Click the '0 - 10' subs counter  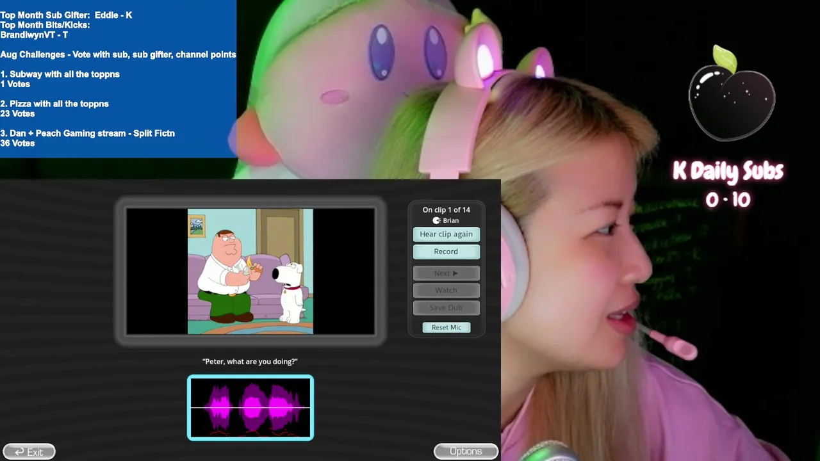click(728, 200)
